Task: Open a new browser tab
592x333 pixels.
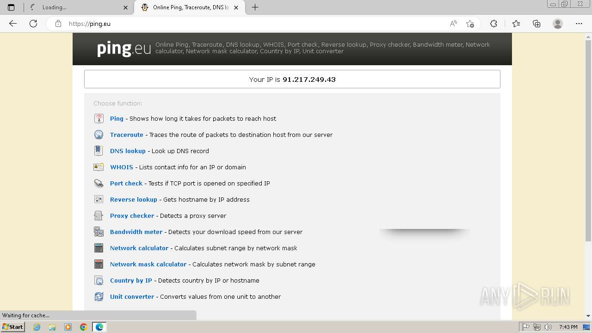Action: pos(255,7)
